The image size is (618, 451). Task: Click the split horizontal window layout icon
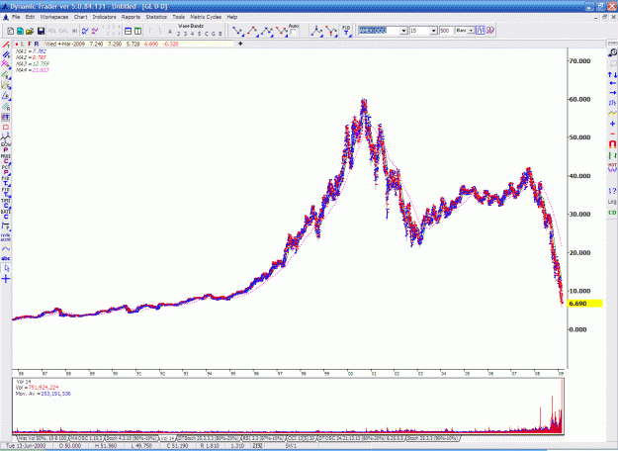click(129, 31)
